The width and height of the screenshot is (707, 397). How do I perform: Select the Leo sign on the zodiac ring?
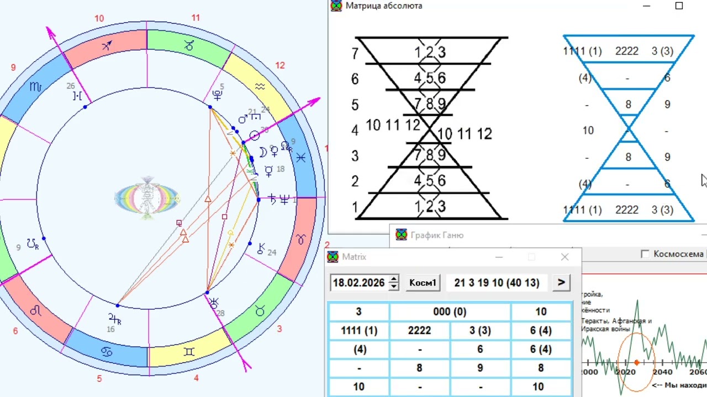point(36,310)
